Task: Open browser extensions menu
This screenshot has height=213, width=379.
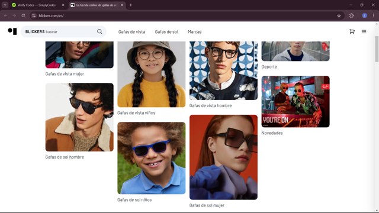Action: pos(351,16)
